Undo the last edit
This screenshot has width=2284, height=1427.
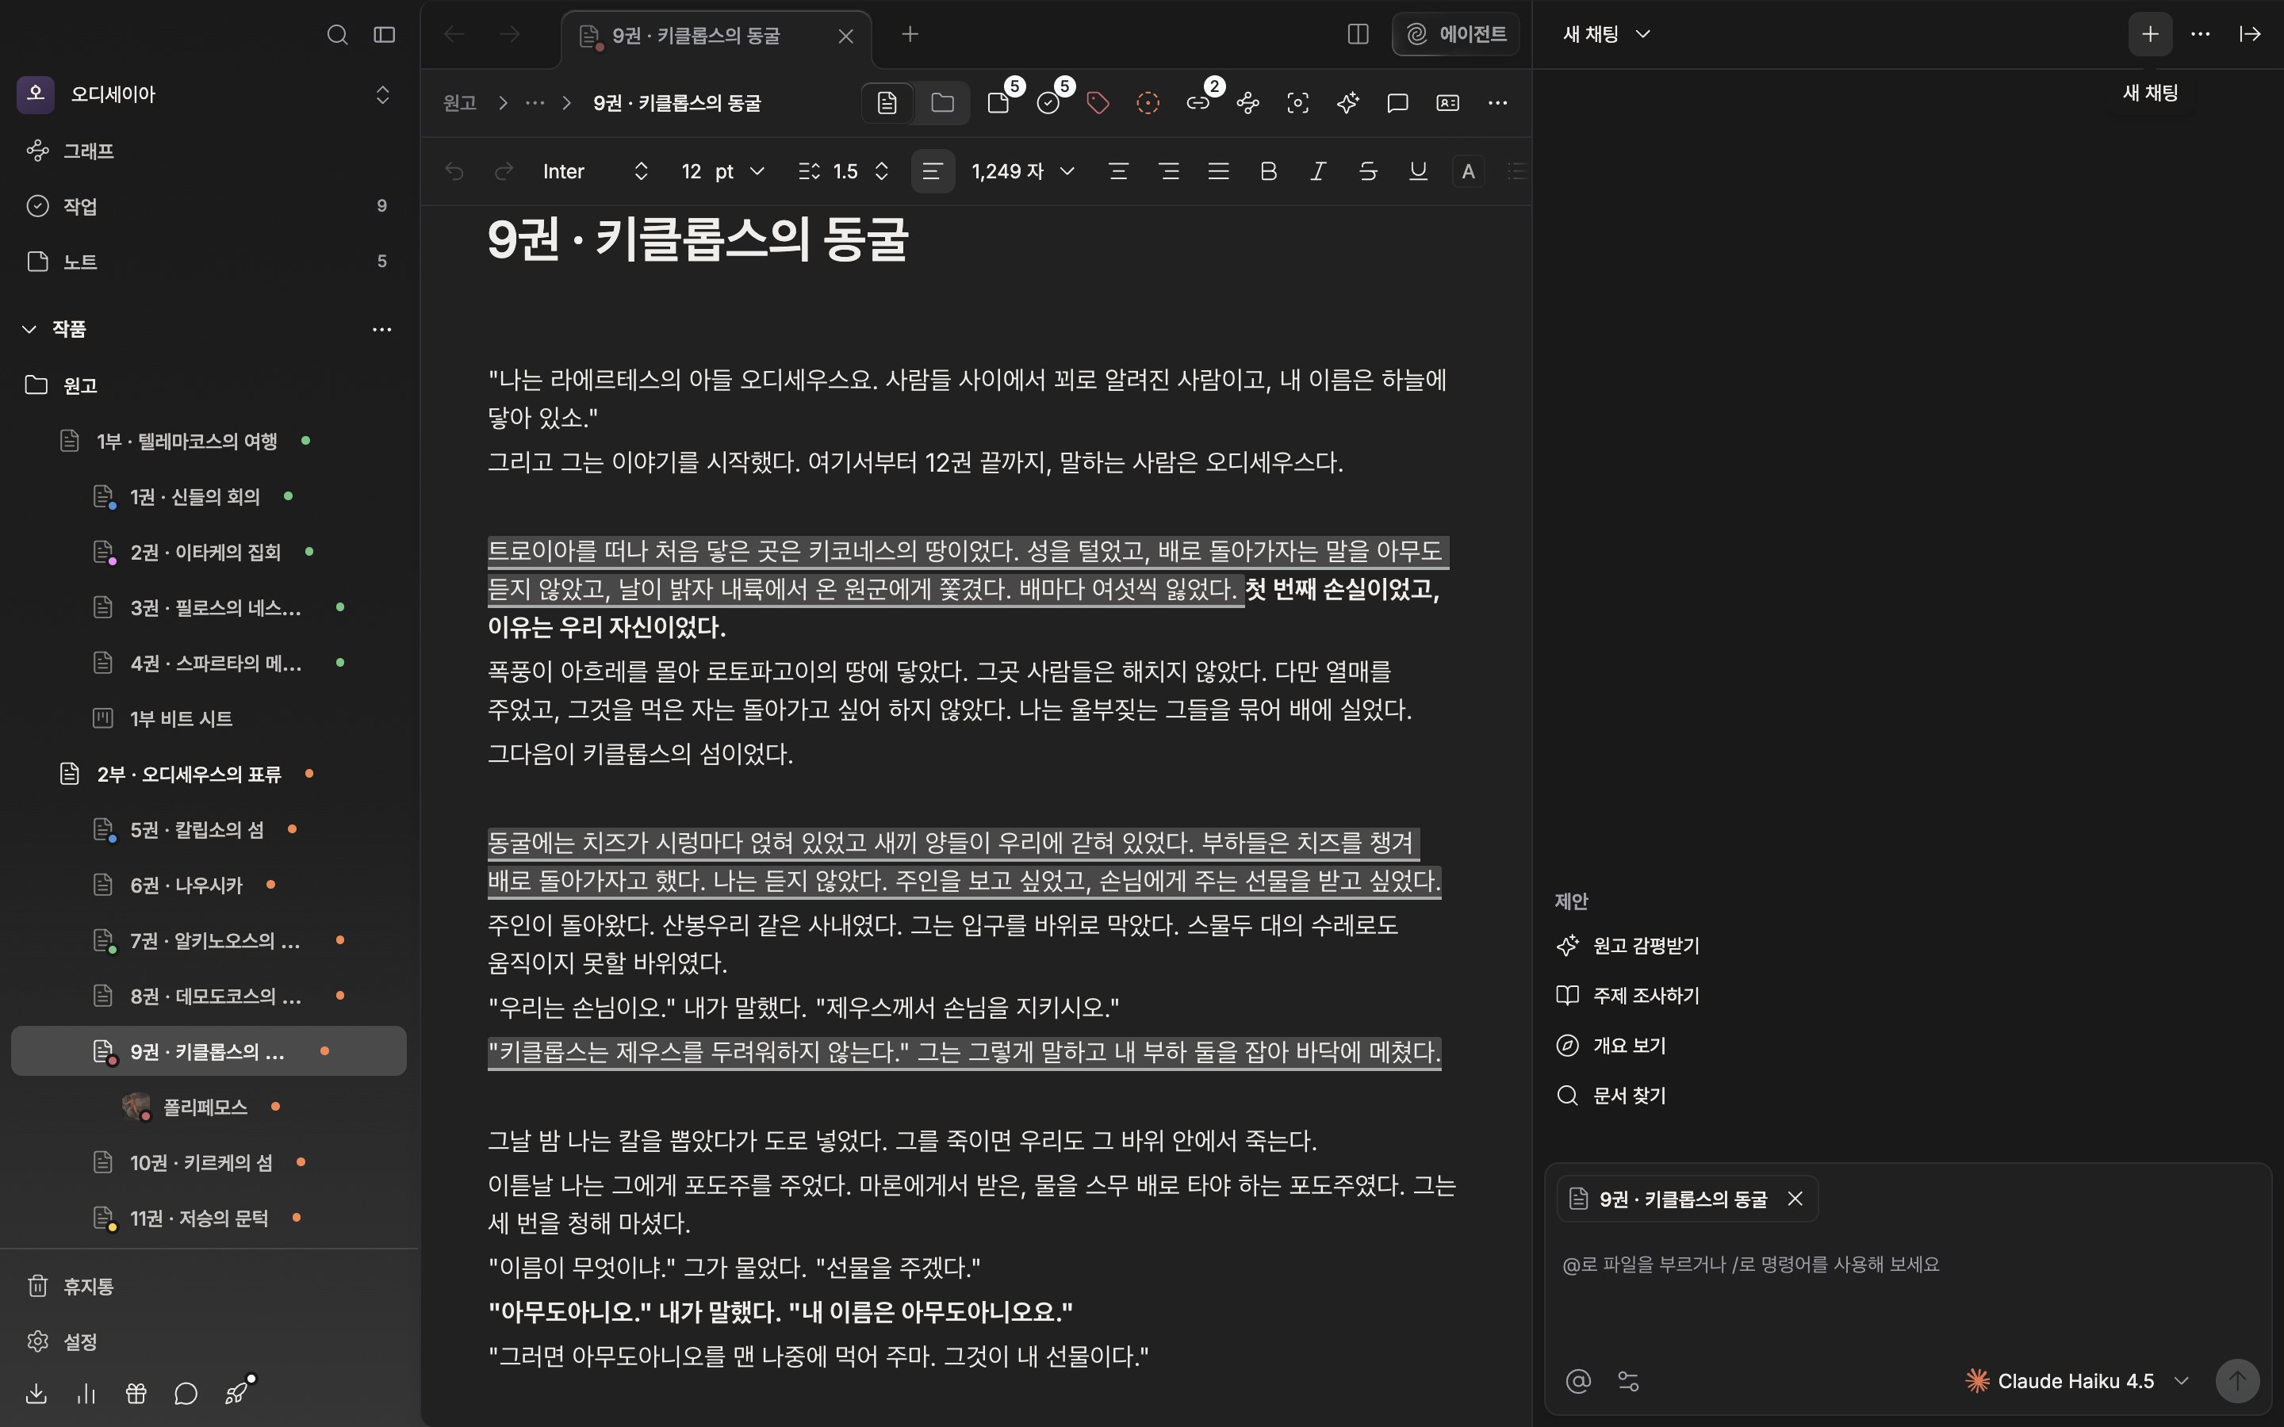454,170
